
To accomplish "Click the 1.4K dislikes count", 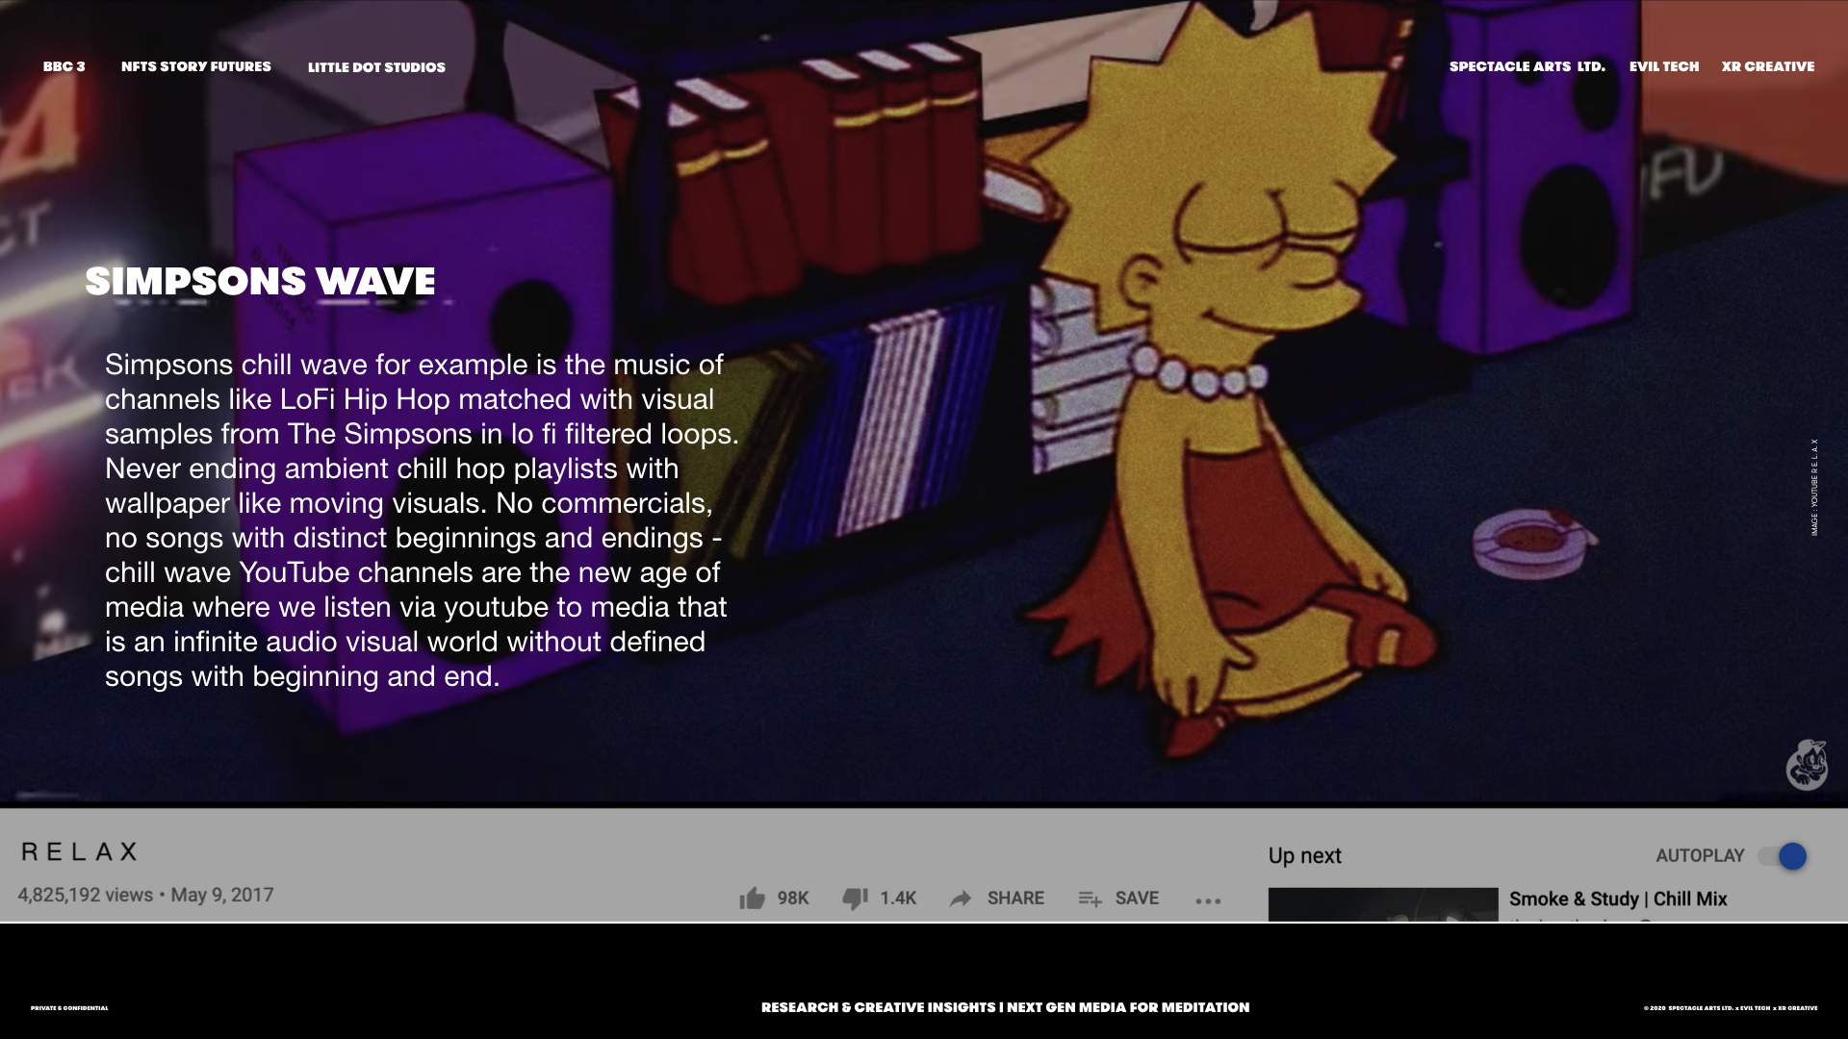I will [898, 898].
